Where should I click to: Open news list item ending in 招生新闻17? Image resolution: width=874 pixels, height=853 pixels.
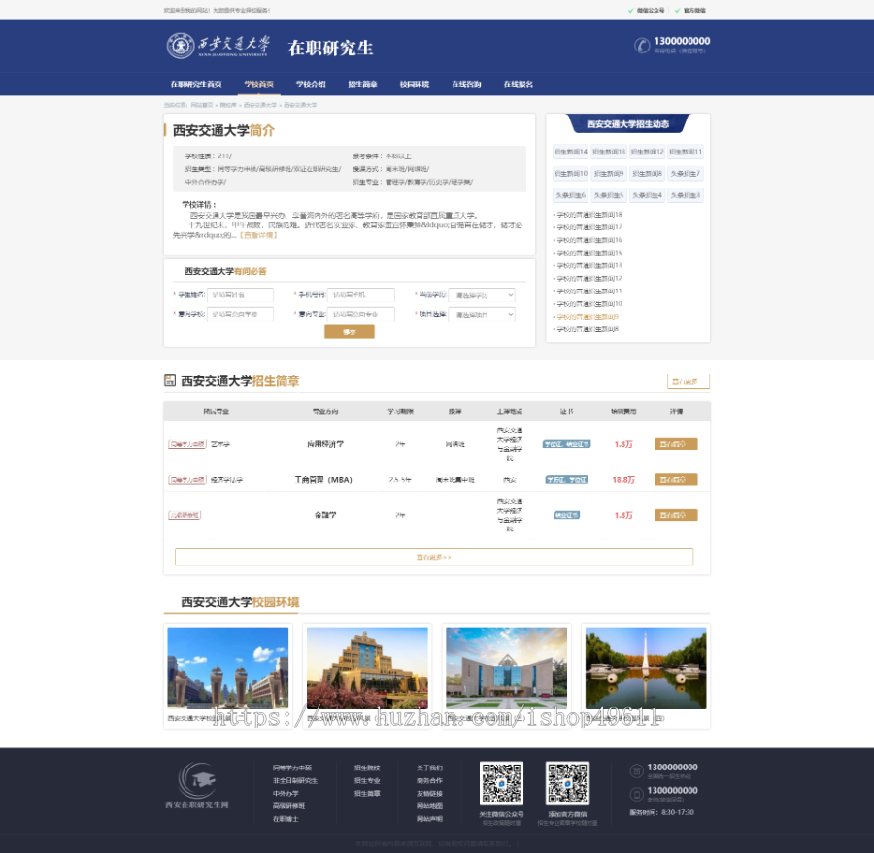click(x=589, y=227)
